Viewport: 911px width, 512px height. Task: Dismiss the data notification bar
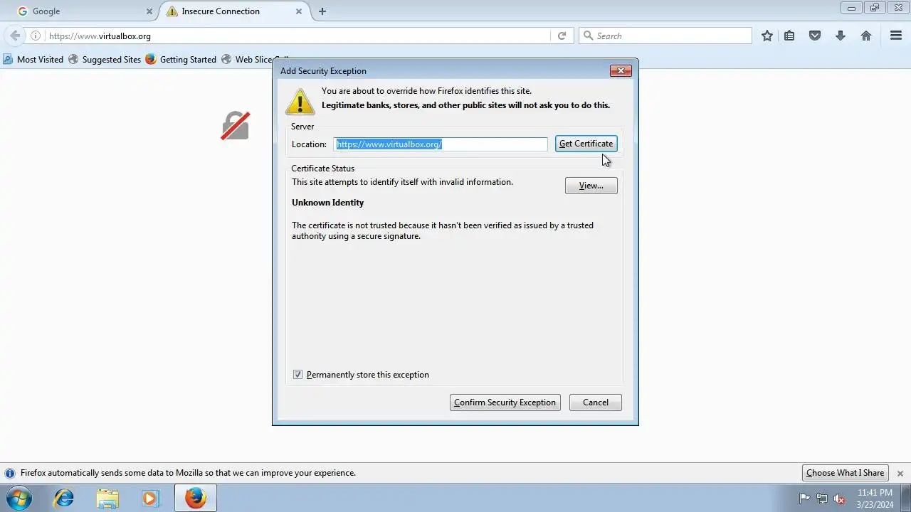coord(900,473)
